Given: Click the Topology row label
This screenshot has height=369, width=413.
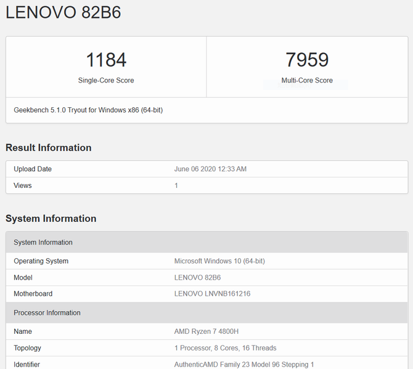Looking at the screenshot, I should point(29,348).
